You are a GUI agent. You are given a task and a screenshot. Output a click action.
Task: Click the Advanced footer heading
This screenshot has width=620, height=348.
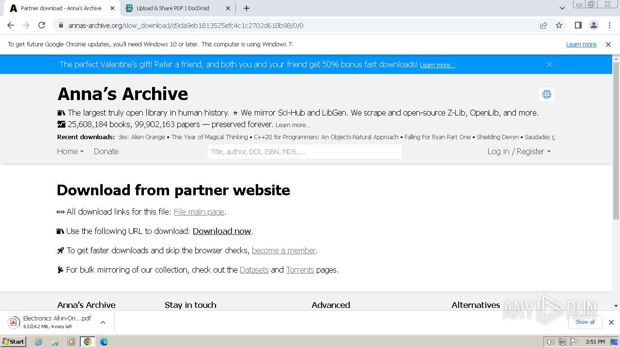331,305
